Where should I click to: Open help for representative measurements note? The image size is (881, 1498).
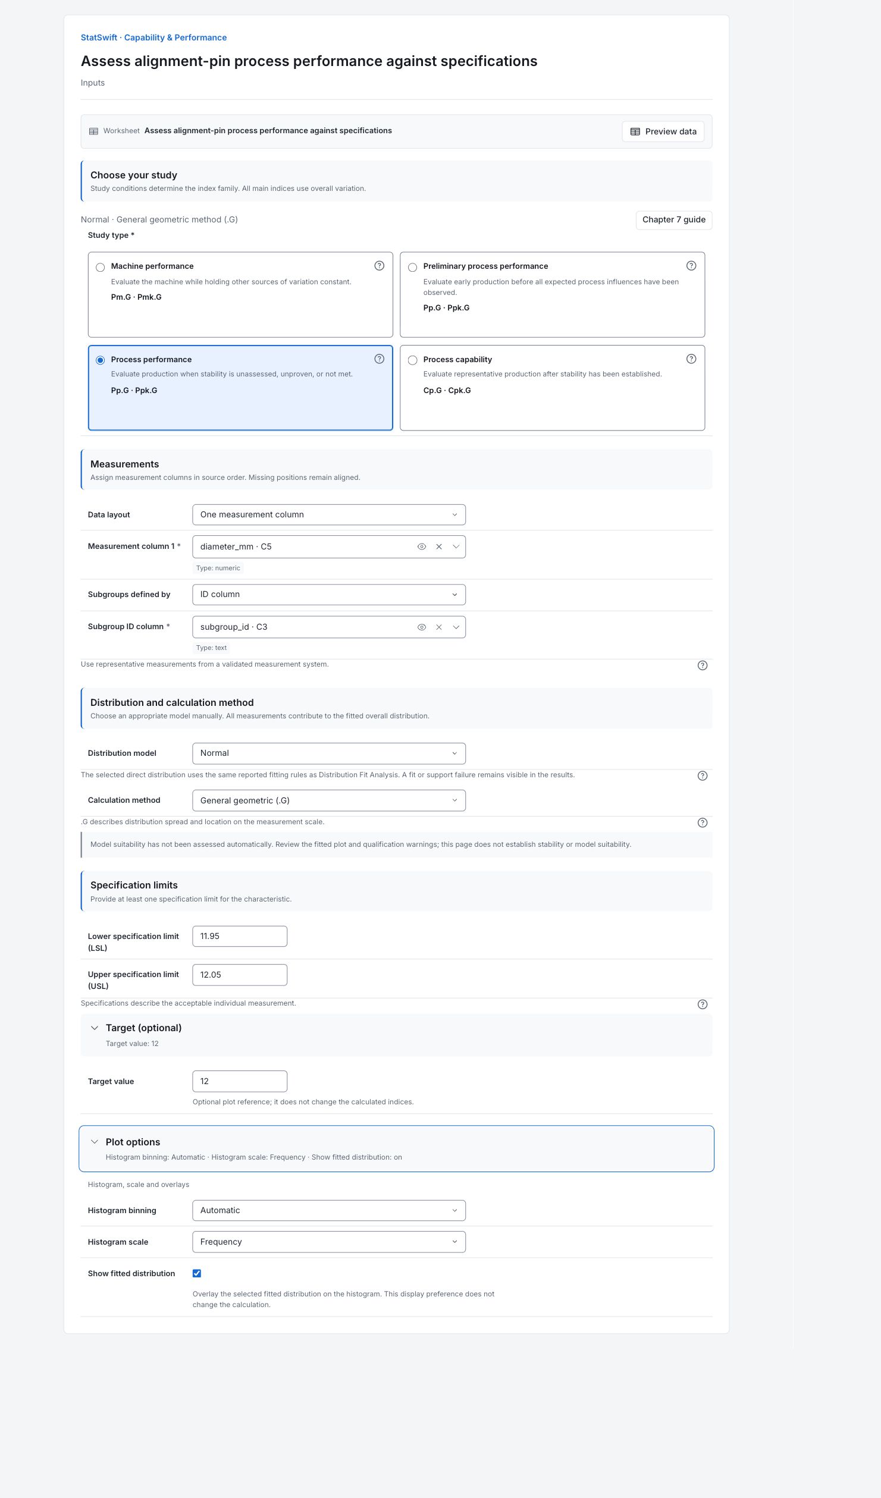click(x=703, y=665)
